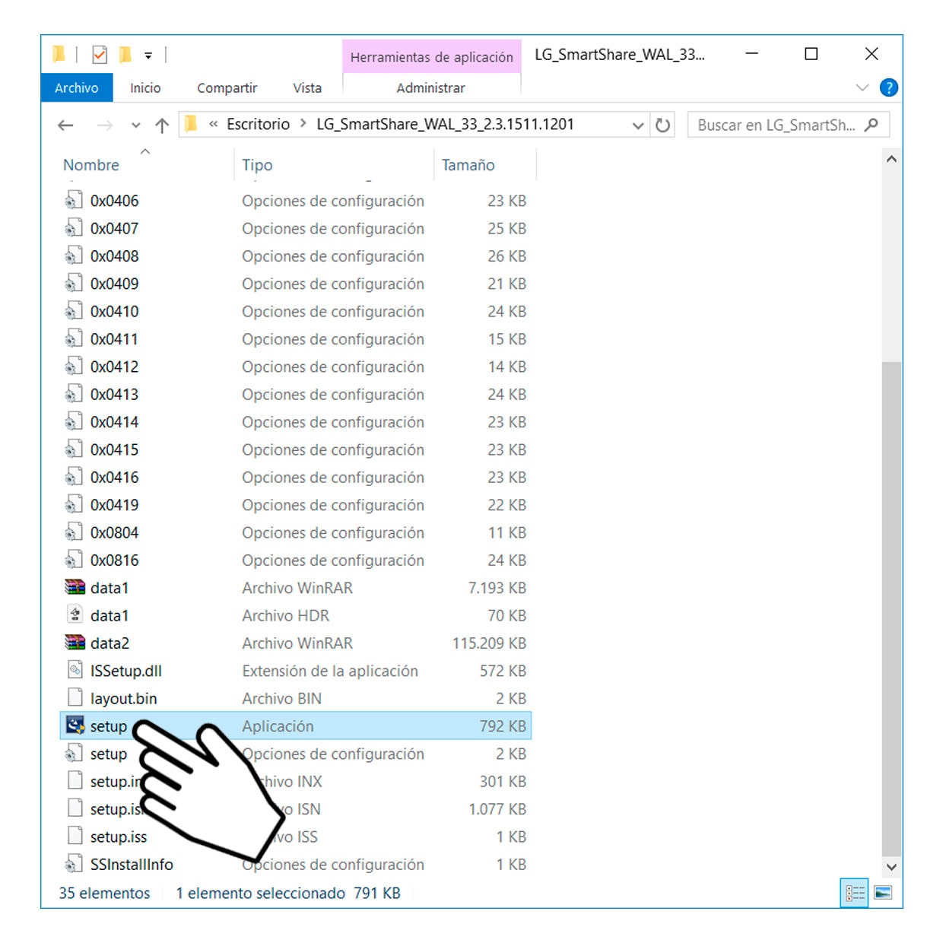Click the ISSetup.dll file icon
Viewport: 943px width, 943px height.
pyautogui.click(x=75, y=670)
